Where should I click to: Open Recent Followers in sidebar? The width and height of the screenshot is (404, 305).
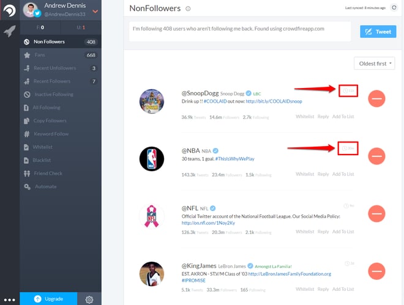(x=61, y=81)
